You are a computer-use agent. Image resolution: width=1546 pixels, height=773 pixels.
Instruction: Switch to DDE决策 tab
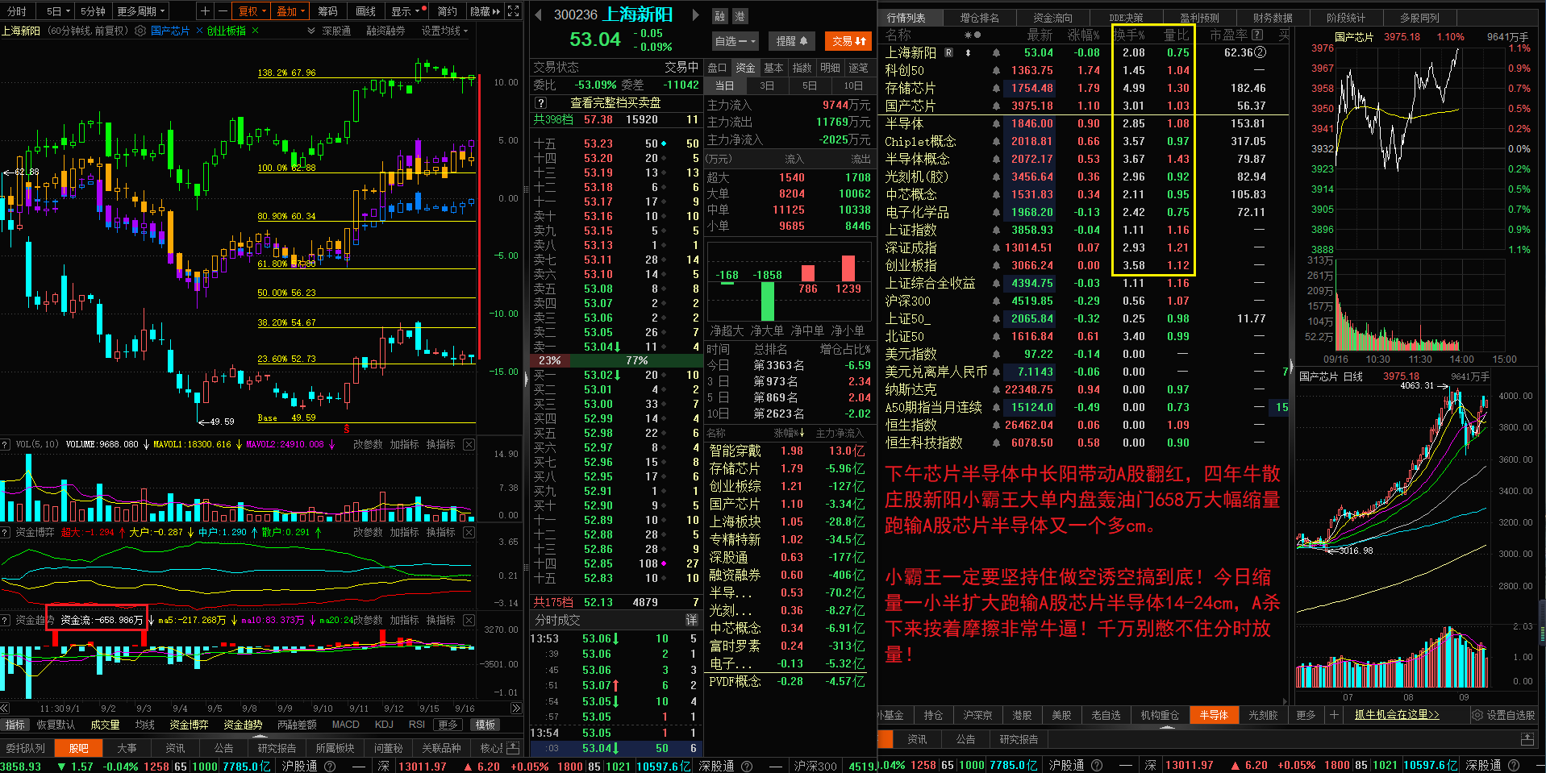1126,18
